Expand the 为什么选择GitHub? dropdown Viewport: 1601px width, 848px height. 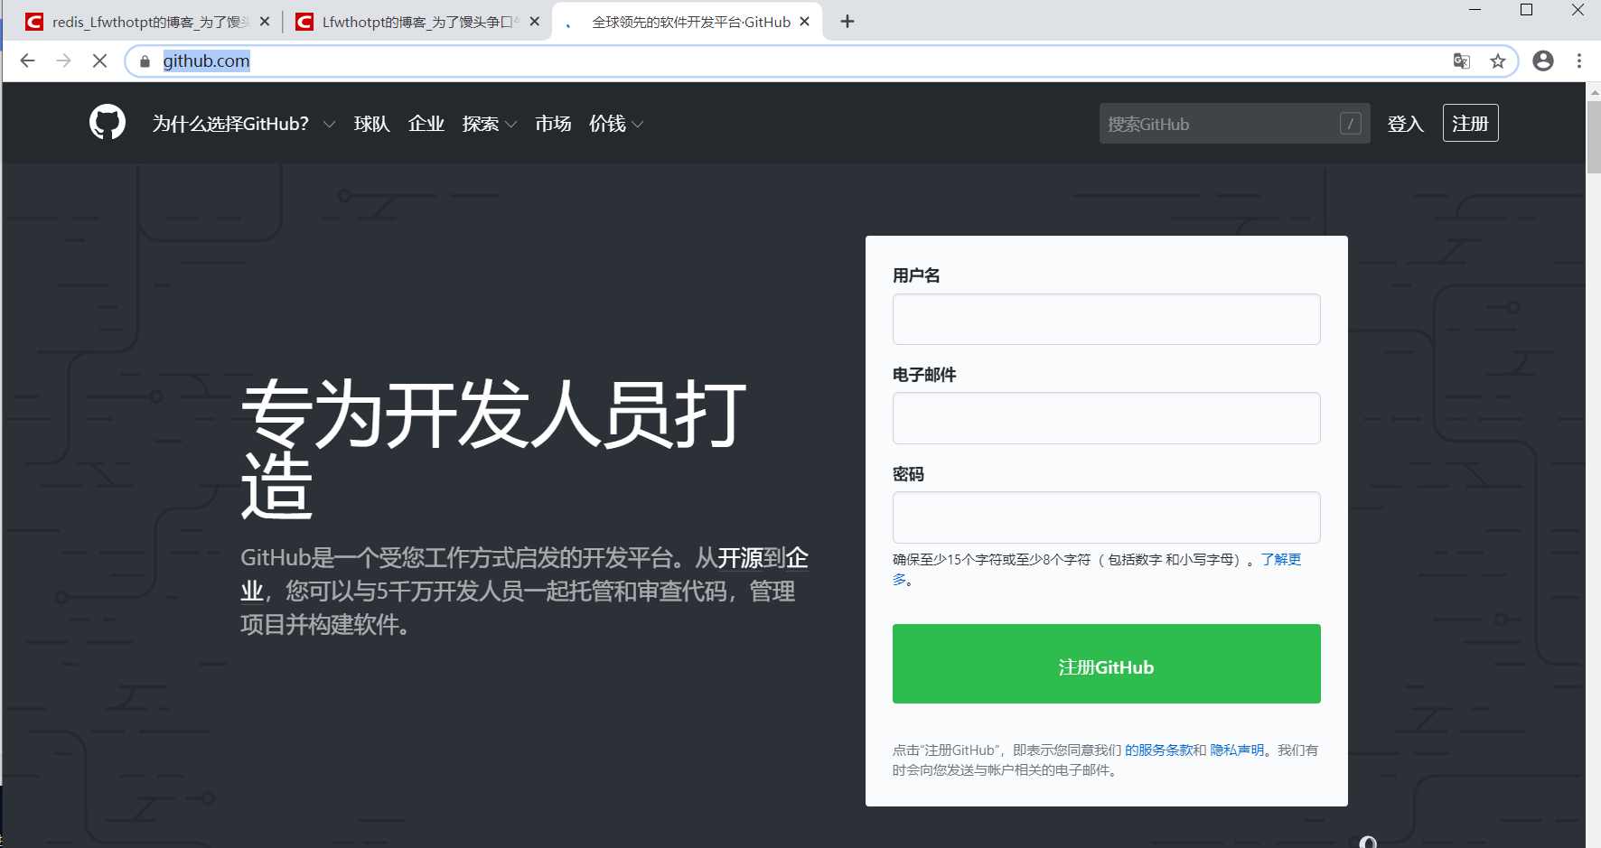[244, 124]
